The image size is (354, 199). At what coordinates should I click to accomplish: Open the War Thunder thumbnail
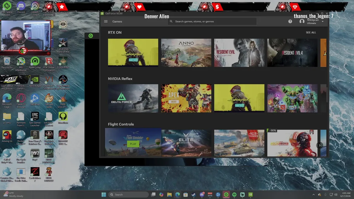click(x=239, y=143)
